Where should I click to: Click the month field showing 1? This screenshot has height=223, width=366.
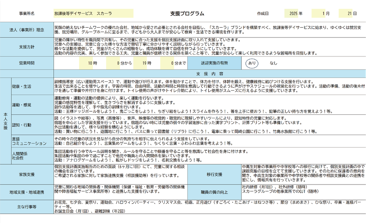point(318,14)
